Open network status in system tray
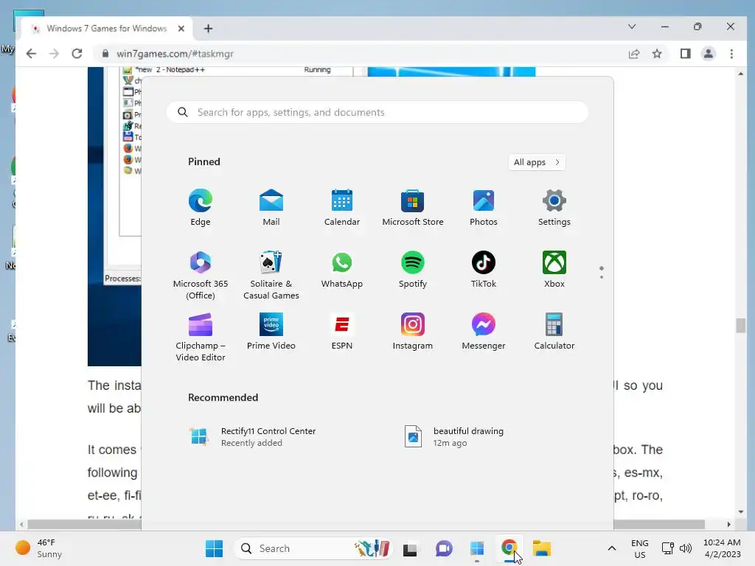This screenshot has width=755, height=566. (x=667, y=548)
